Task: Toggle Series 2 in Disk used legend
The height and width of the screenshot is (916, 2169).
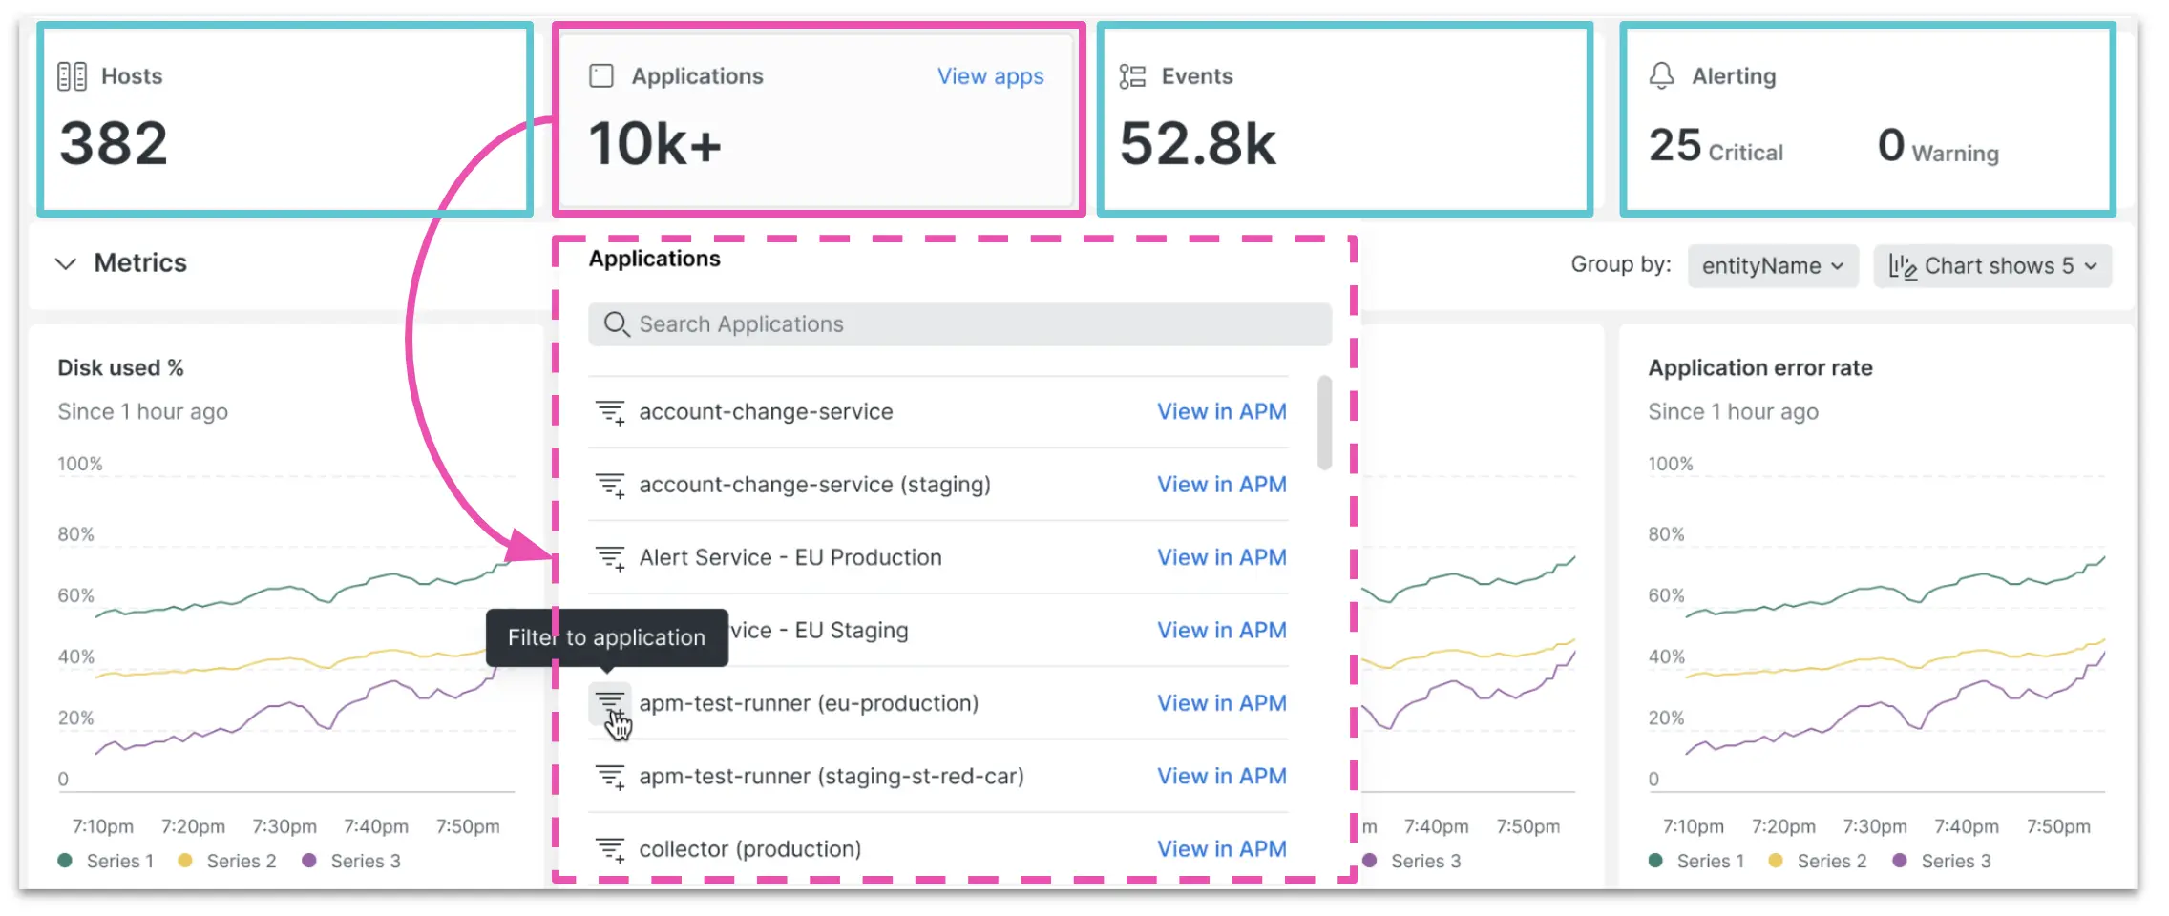Action: (227, 861)
